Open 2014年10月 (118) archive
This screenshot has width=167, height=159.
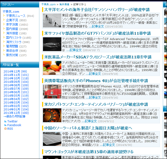(x=16, y=78)
